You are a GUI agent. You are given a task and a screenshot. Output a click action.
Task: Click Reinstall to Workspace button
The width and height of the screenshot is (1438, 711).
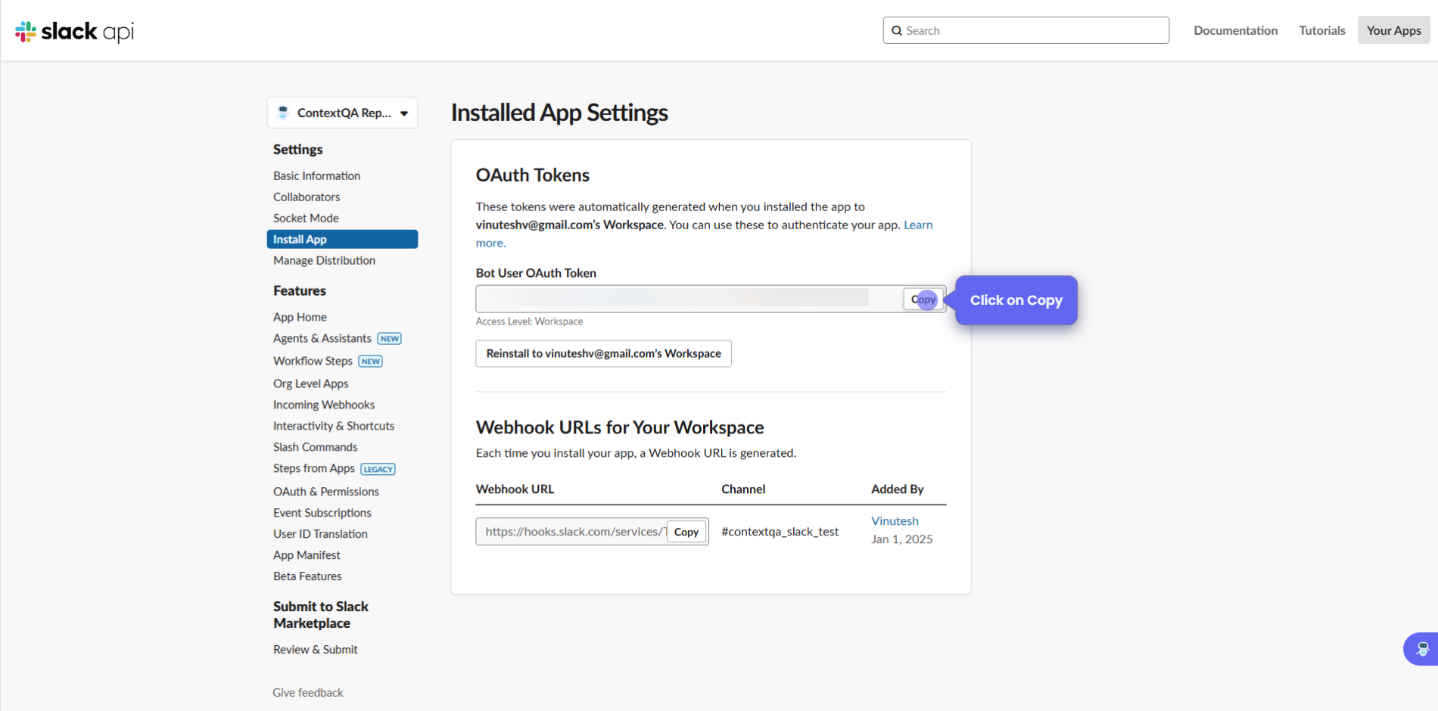[603, 353]
